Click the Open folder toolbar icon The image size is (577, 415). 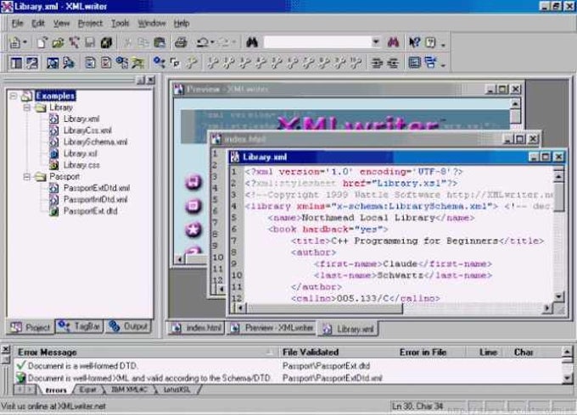[58, 42]
